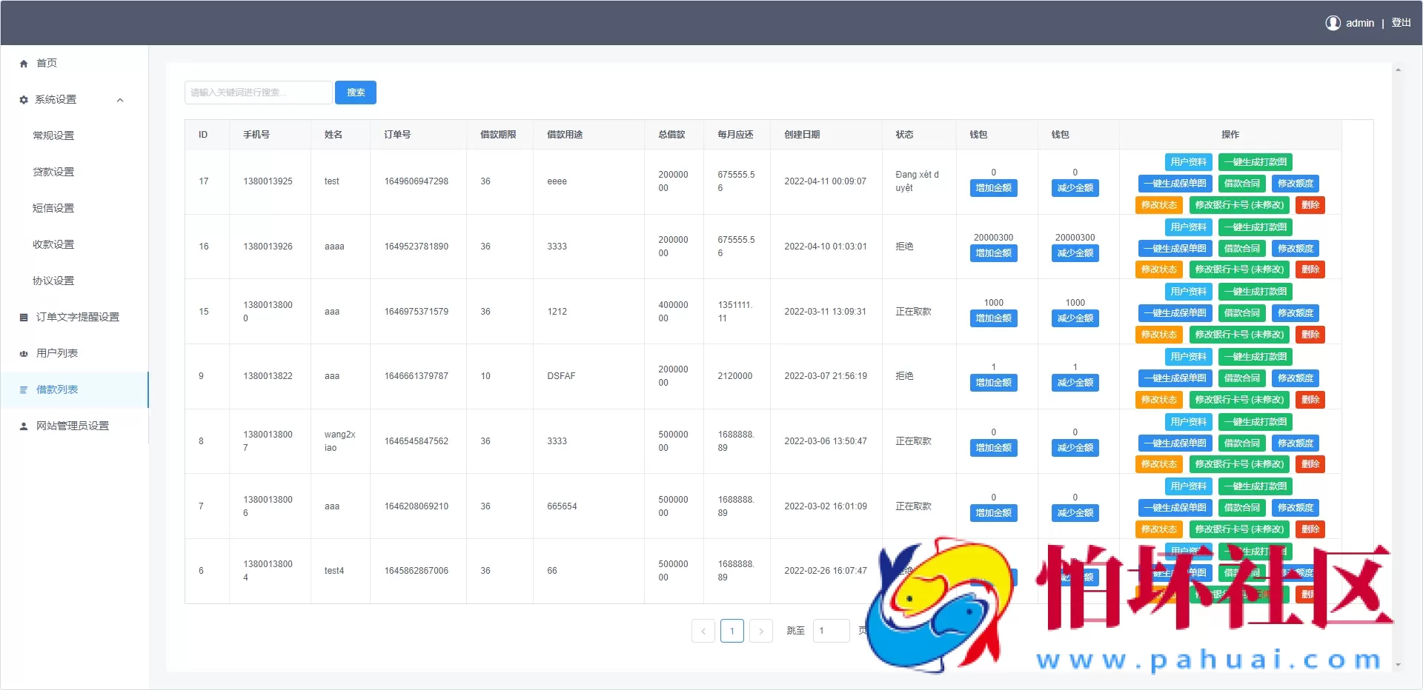Viewport: 1423px width, 690px height.
Task: Click the website admin settings person icon
Action: pyautogui.click(x=24, y=426)
